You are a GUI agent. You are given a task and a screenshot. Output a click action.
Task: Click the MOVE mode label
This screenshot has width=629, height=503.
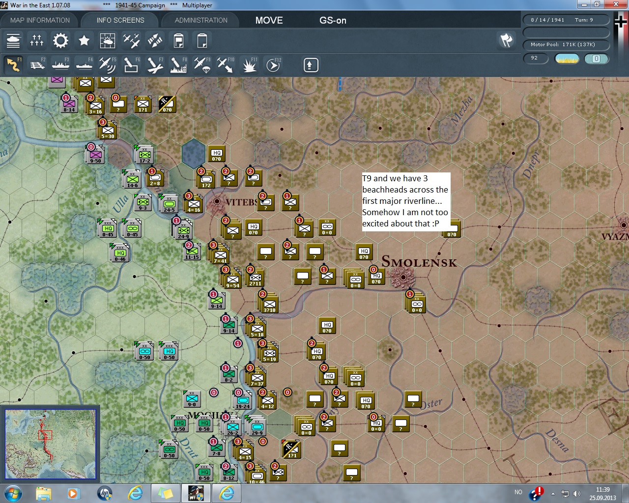(269, 20)
